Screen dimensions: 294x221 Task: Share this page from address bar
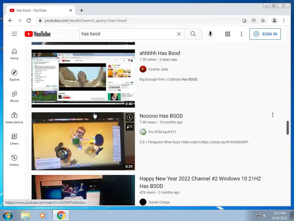click(254, 20)
